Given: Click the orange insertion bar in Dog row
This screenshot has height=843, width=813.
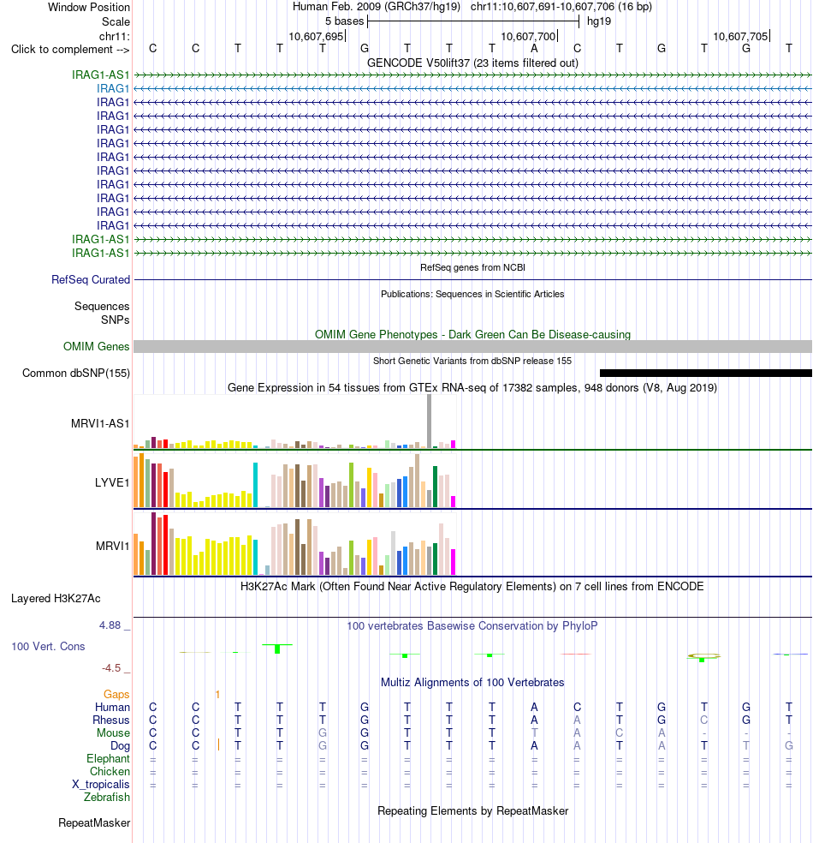Looking at the screenshot, I should point(218,745).
